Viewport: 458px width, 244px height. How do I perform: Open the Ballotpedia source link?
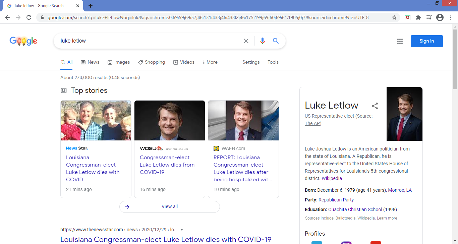point(345,218)
